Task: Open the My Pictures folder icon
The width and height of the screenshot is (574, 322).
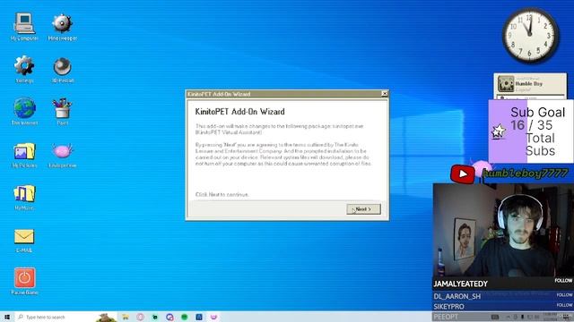Action: click(x=24, y=155)
